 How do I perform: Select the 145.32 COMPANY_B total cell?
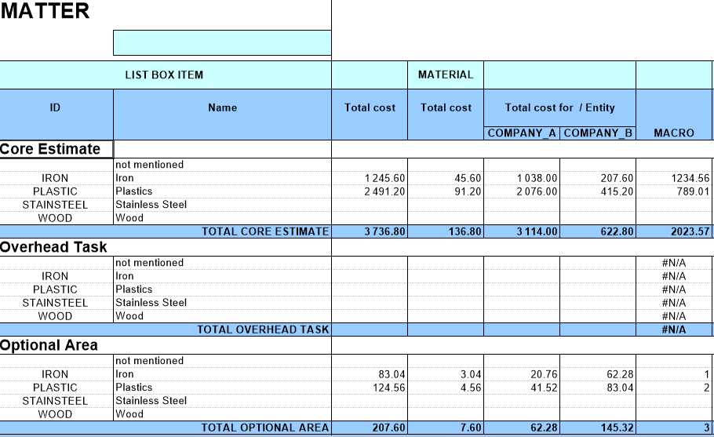point(598,428)
